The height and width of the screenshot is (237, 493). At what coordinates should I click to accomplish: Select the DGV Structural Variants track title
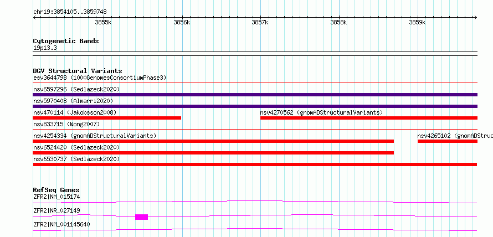pyautogui.click(x=78, y=71)
